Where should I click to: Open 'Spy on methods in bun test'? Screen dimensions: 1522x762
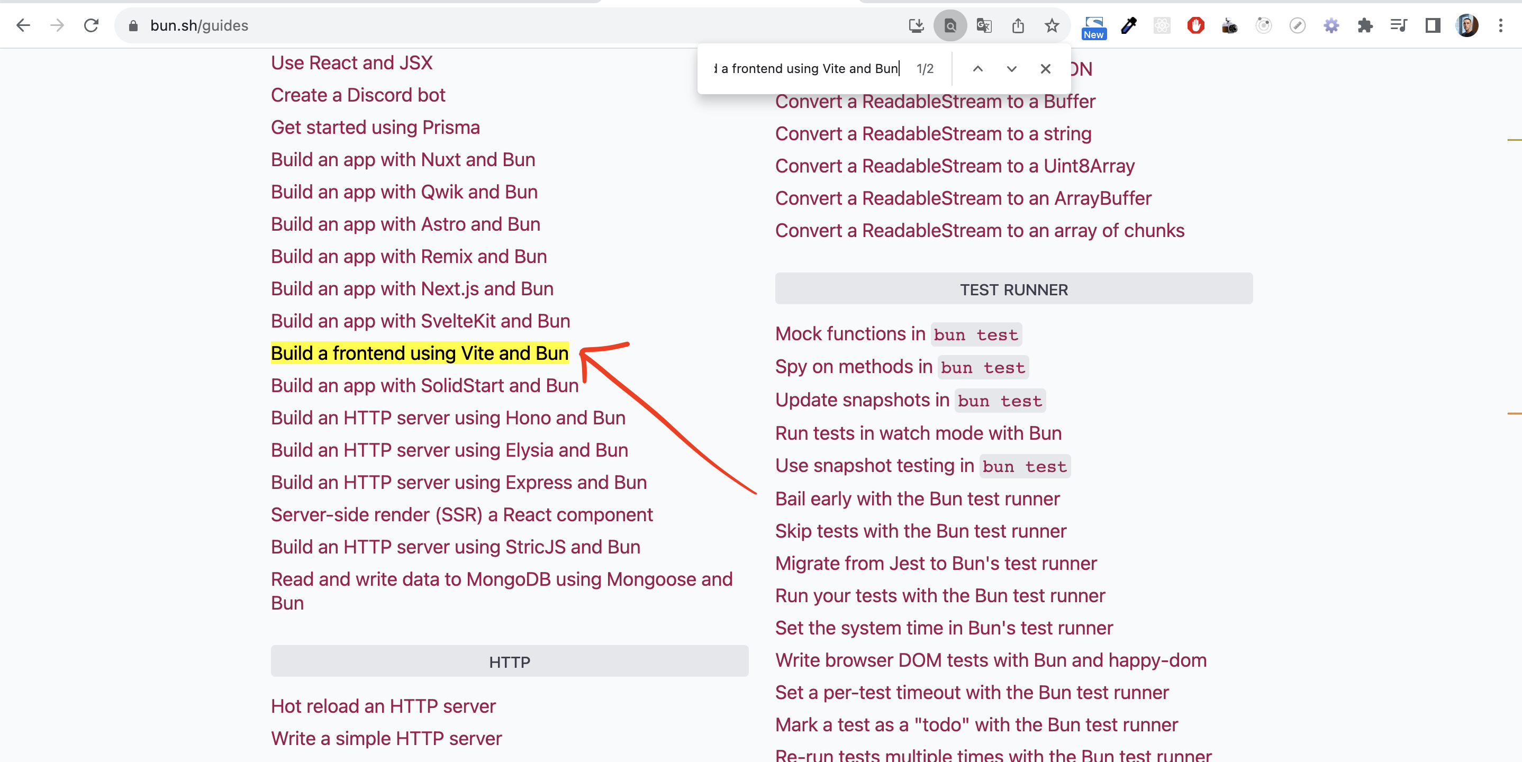(x=902, y=367)
